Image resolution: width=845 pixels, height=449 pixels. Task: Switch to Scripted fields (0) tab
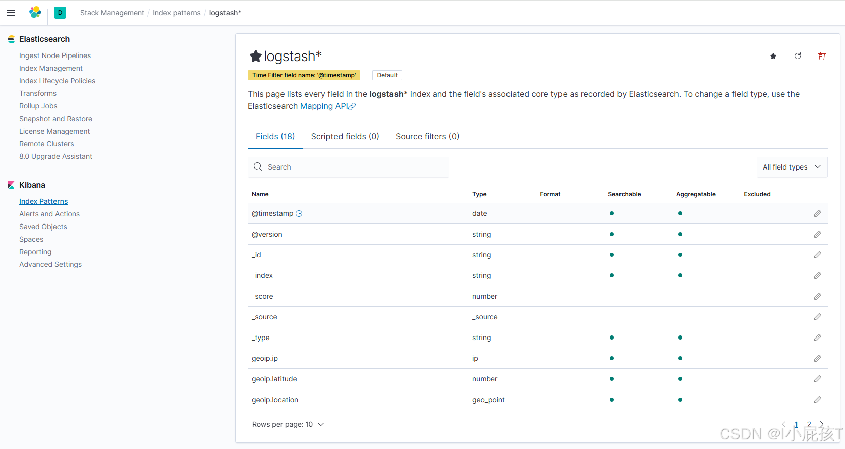(x=345, y=136)
